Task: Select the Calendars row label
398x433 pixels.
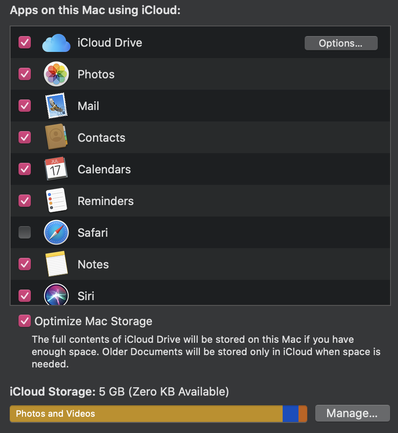Action: [104, 169]
